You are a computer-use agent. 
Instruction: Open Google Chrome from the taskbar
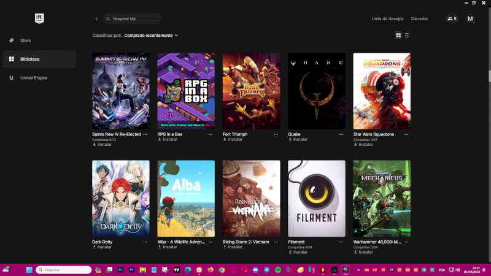point(222,270)
